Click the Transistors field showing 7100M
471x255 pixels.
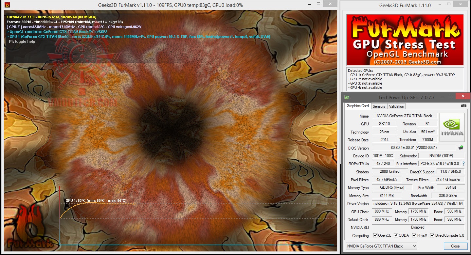coord(427,140)
